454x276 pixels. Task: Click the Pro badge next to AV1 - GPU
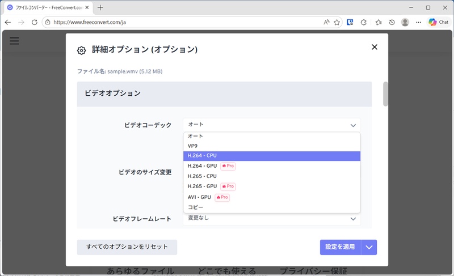pos(222,197)
